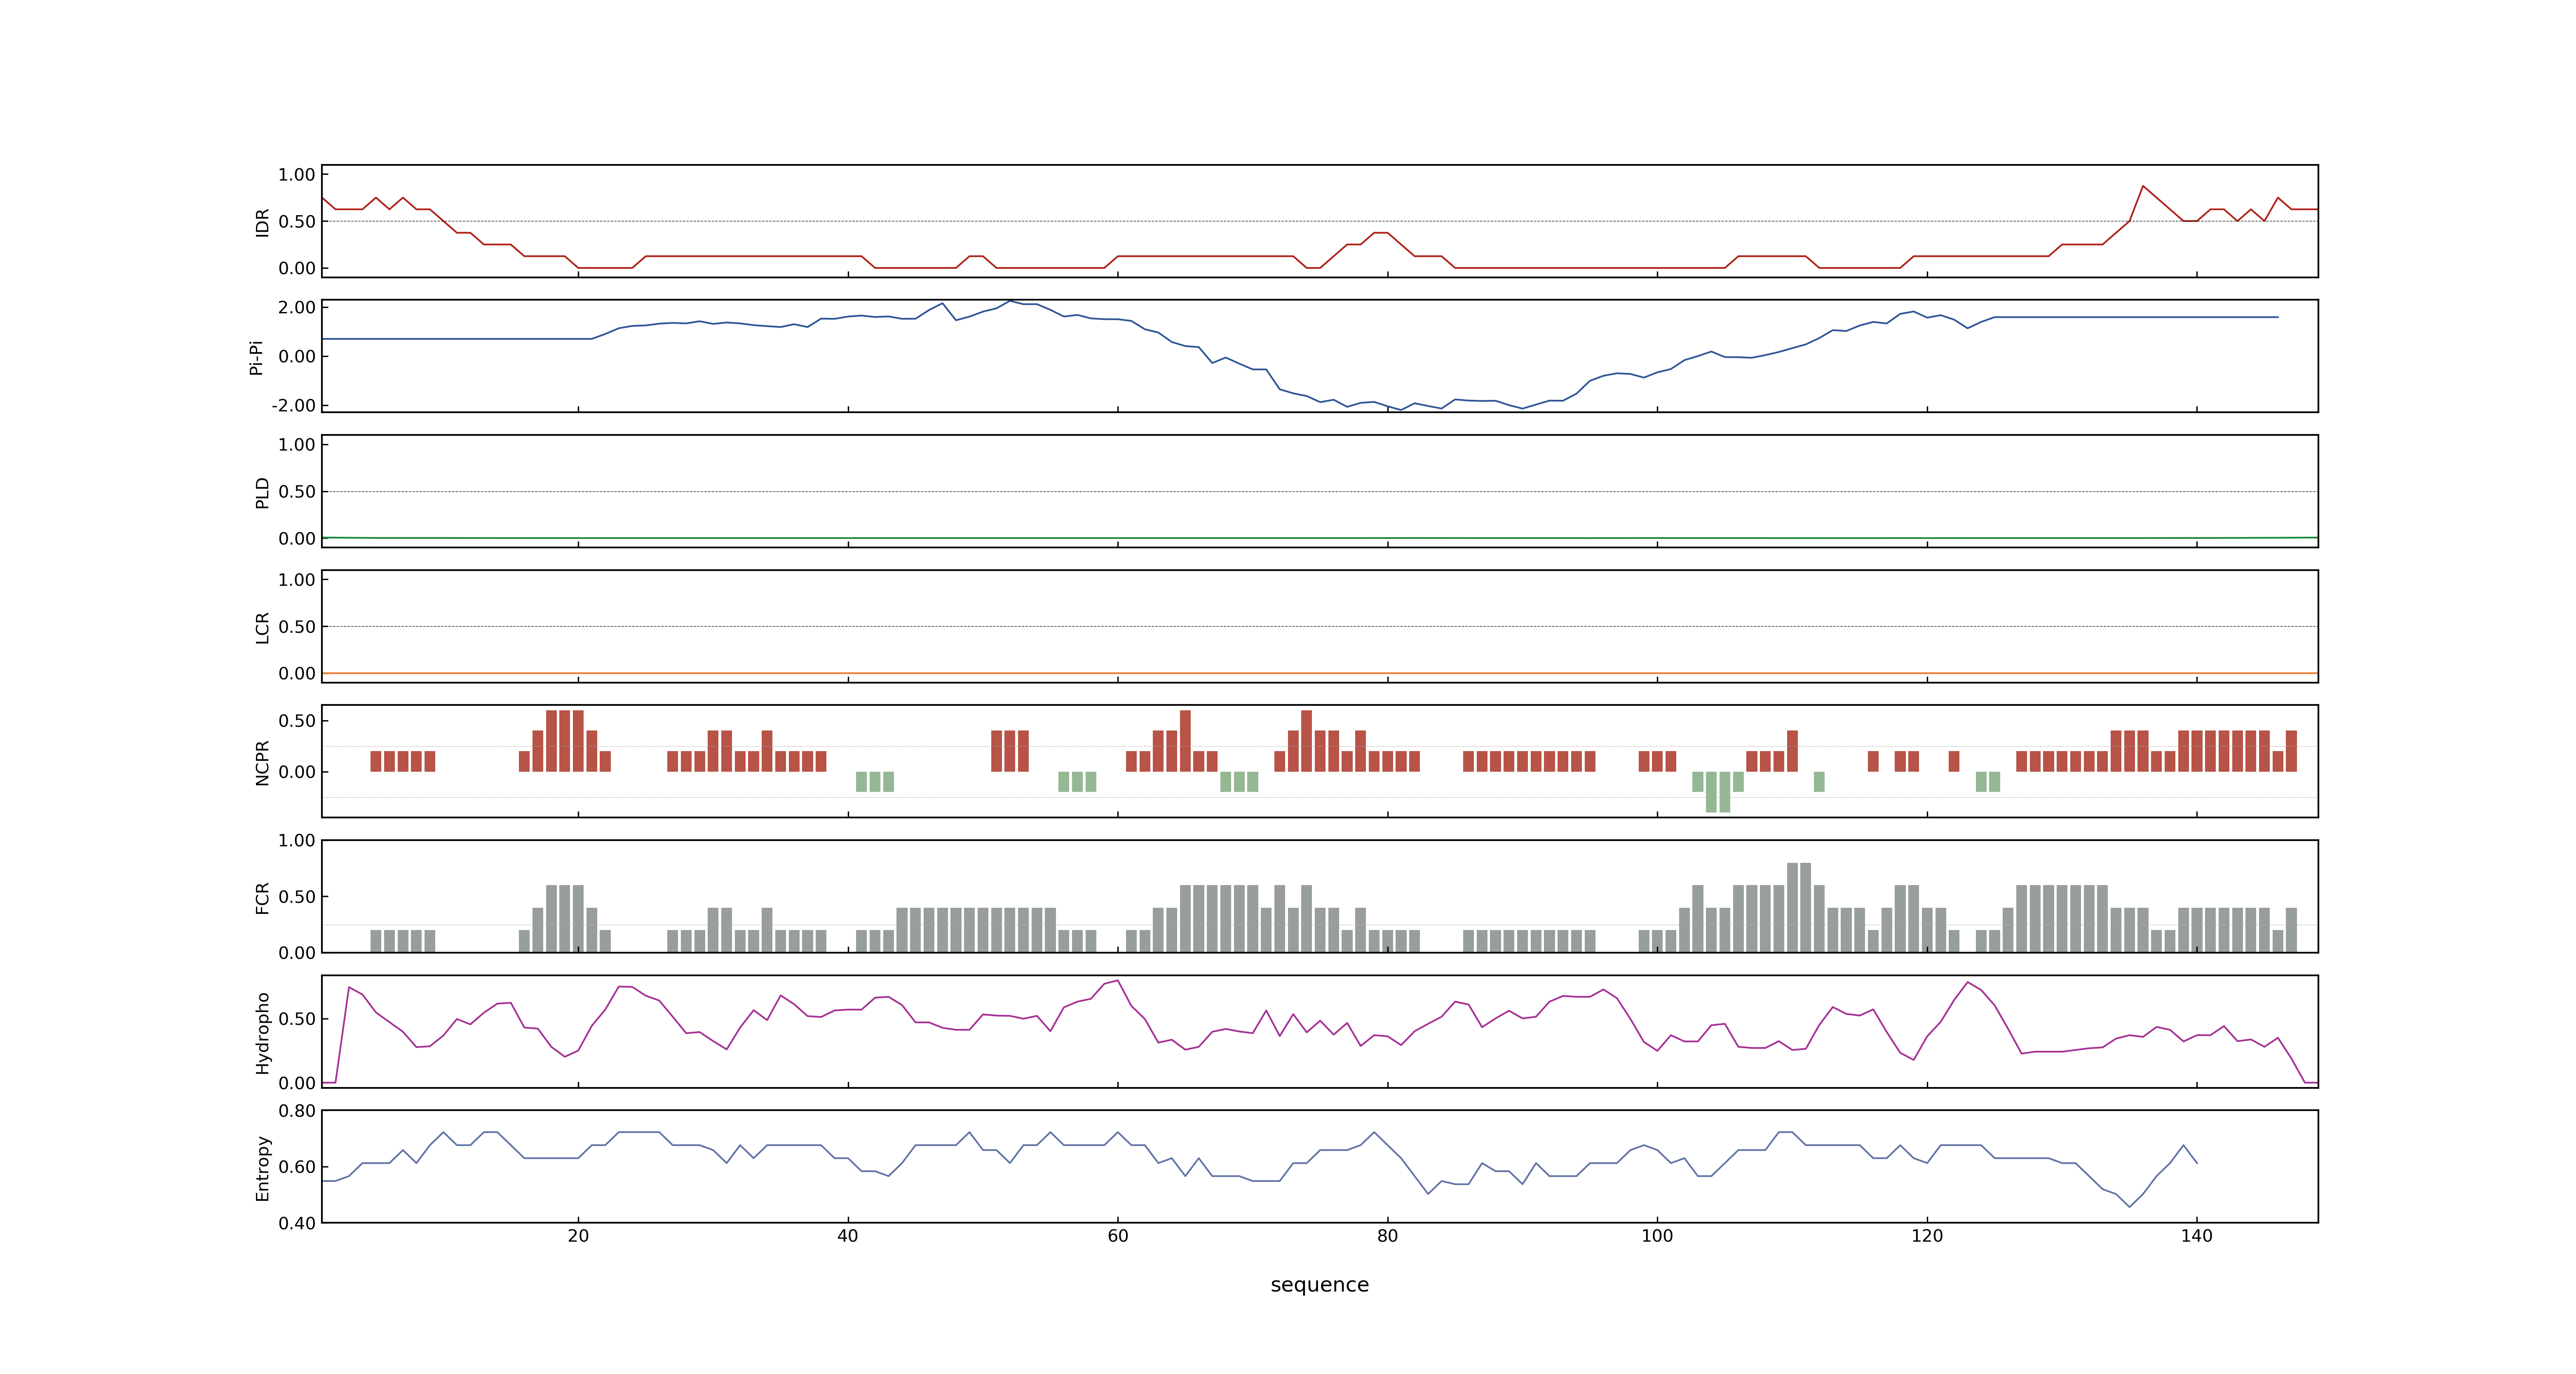Image resolution: width=2576 pixels, height=1374 pixels.
Task: Click the 0.50 tick on Hydropho axis
Action: click(x=297, y=1019)
